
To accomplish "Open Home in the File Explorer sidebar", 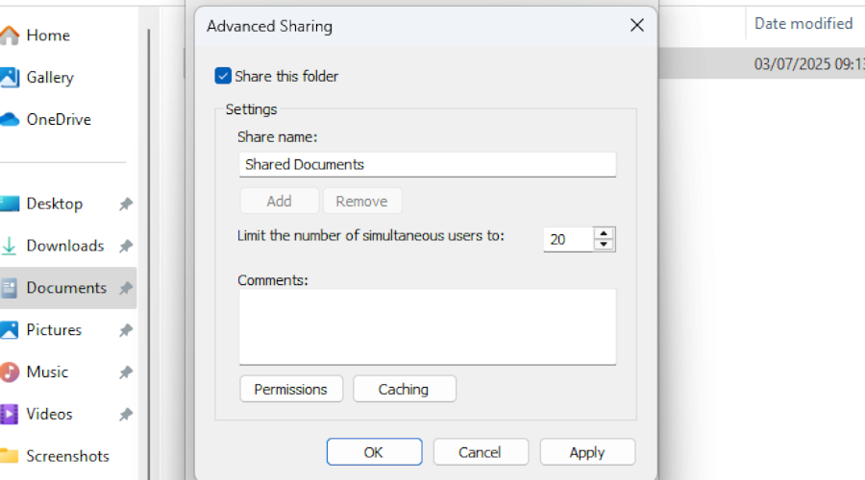I will [48, 36].
